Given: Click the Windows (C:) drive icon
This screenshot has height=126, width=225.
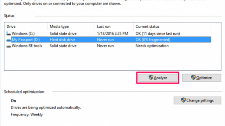Looking at the screenshot, I should 8,34.
